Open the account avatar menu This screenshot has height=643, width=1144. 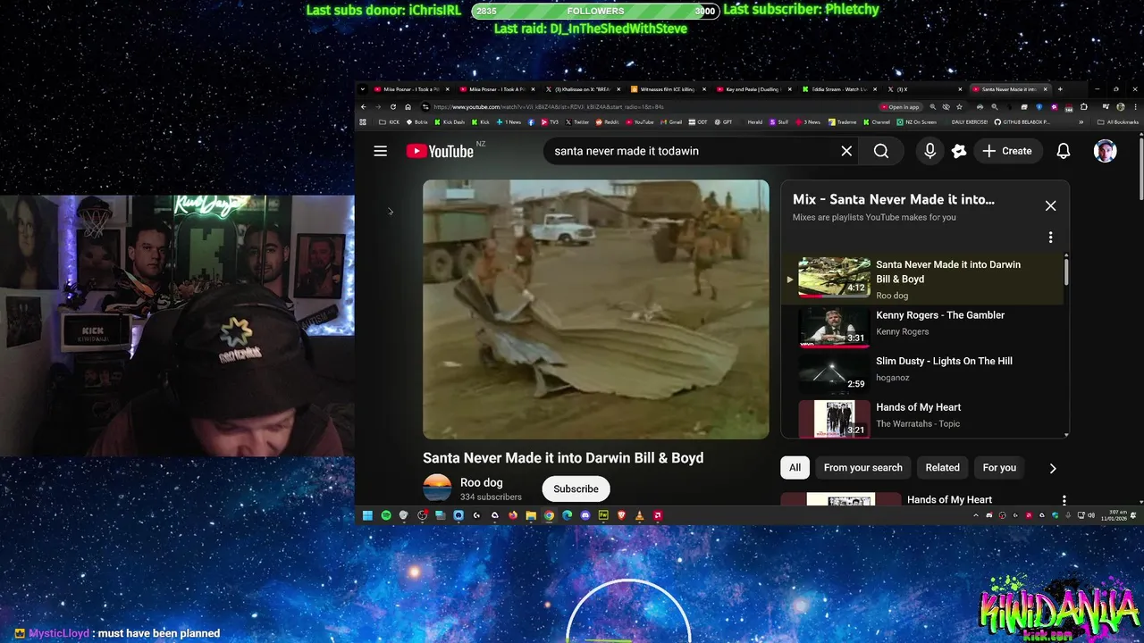click(1106, 151)
